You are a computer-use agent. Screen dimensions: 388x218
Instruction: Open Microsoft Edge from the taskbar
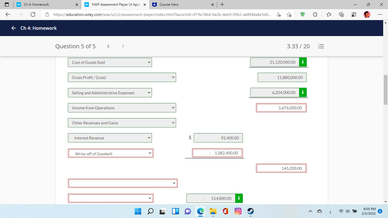201,211
